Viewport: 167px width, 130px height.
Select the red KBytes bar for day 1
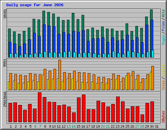[x=10, y=113]
